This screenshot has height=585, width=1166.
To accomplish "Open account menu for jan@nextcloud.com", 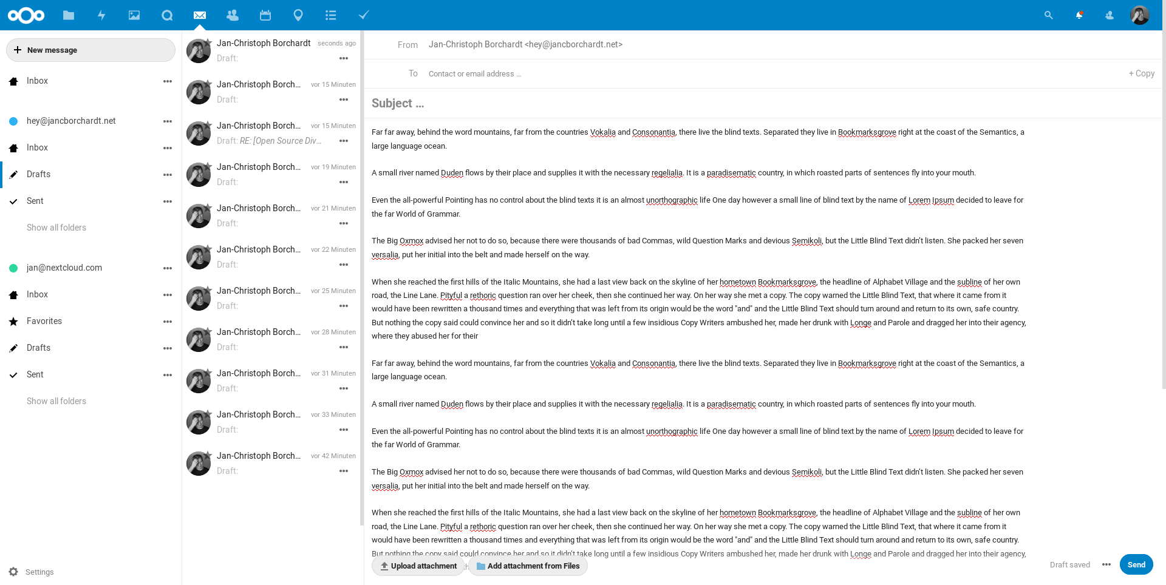I will [x=168, y=268].
